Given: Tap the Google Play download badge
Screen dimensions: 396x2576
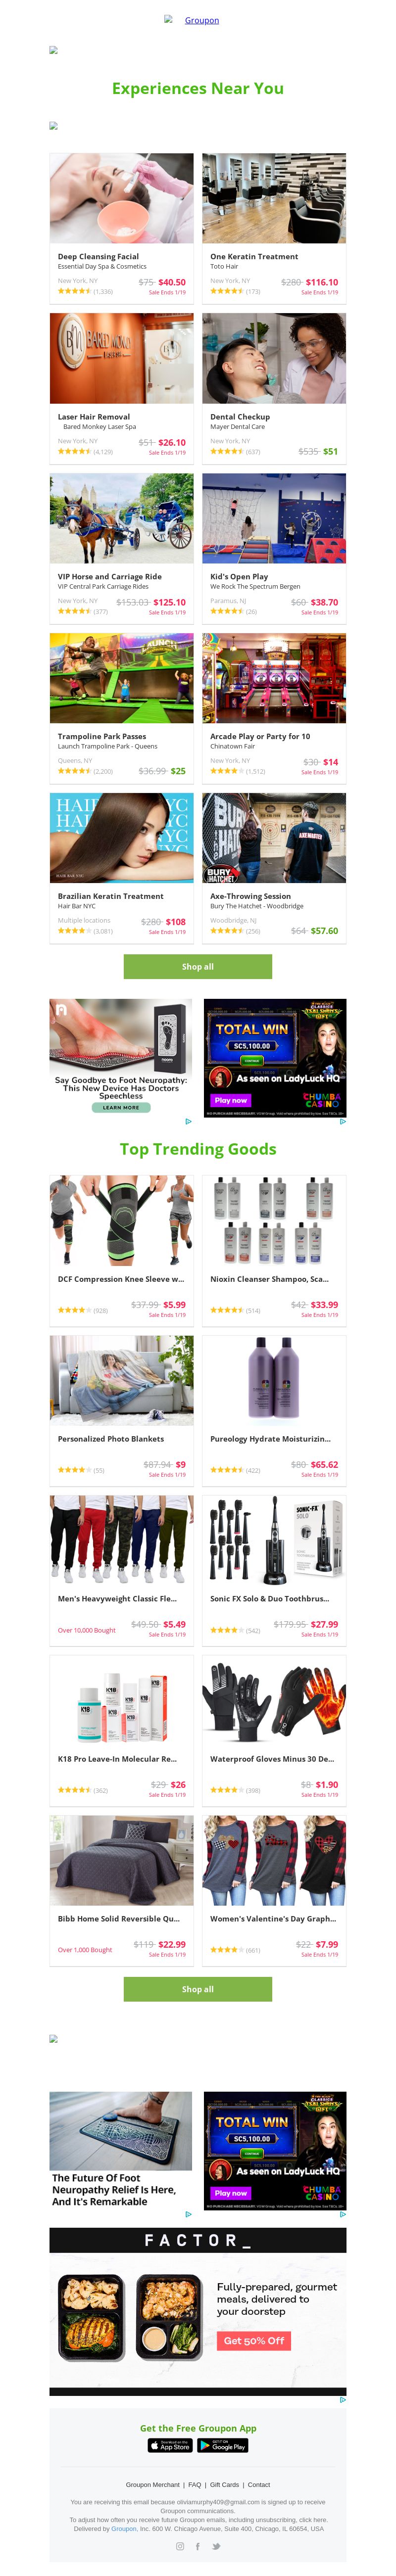Looking at the screenshot, I should [x=224, y=2445].
